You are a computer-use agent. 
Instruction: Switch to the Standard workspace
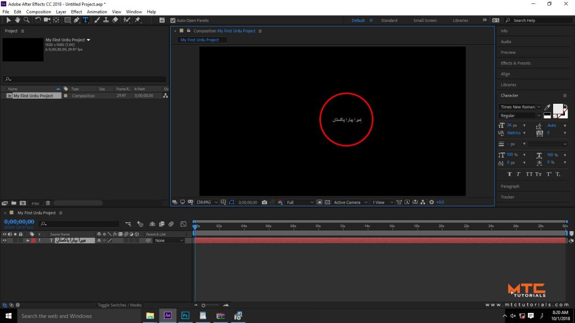[389, 21]
